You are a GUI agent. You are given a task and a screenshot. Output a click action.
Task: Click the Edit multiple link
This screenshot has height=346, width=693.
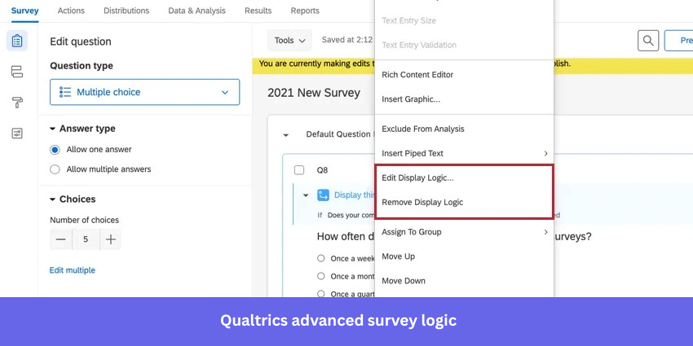click(72, 270)
